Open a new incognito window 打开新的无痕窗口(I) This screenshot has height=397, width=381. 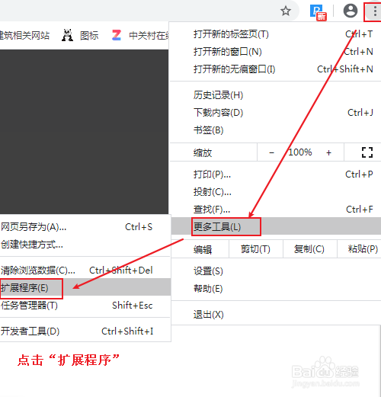pos(275,69)
